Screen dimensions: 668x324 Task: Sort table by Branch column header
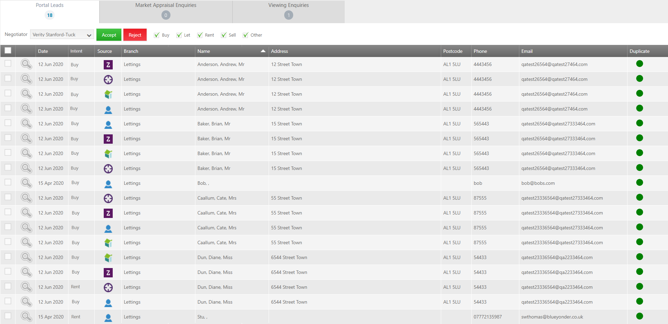(131, 51)
